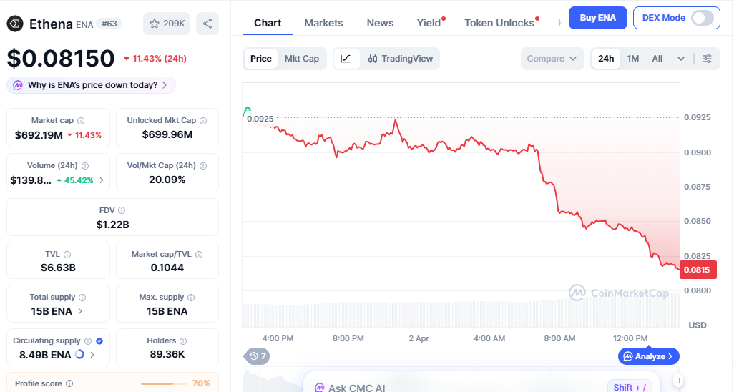Click the 11.43% (24h) price change
Viewport: 734px width, 392px height.
[155, 59]
